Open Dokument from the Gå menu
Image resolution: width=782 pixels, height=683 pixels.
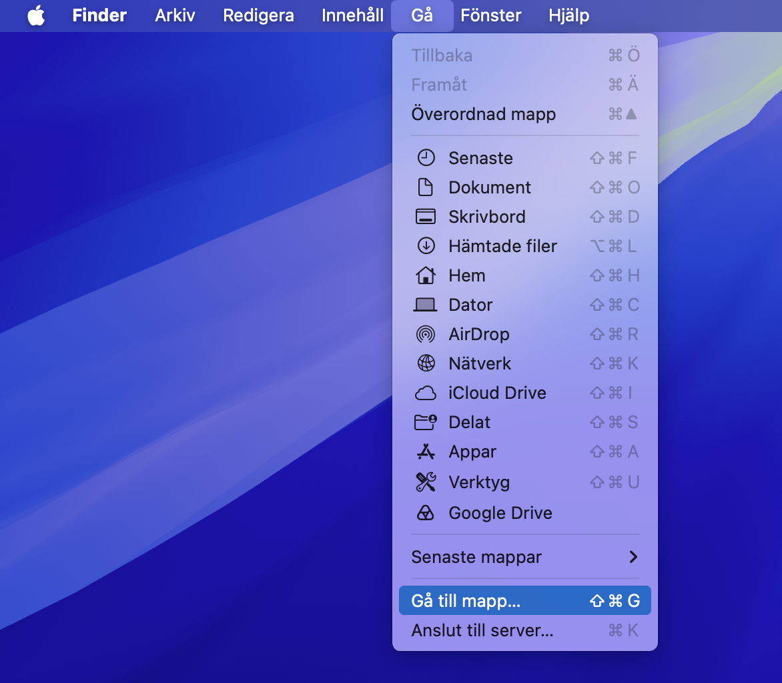click(x=490, y=187)
